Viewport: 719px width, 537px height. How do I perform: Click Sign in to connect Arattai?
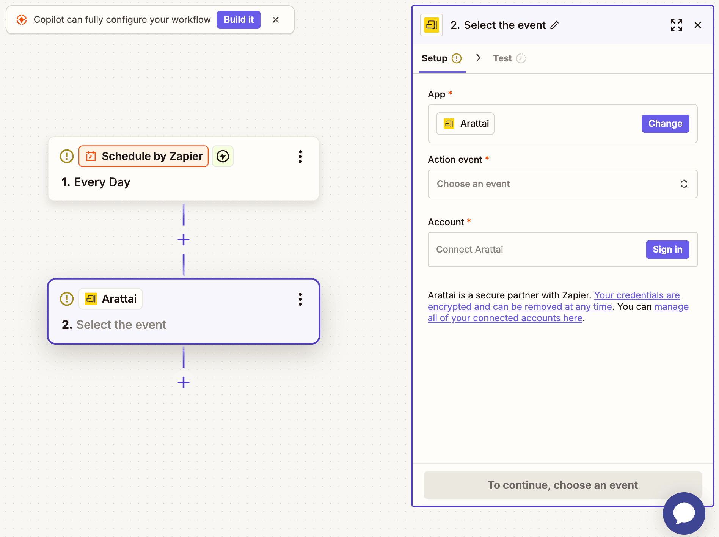pyautogui.click(x=667, y=250)
